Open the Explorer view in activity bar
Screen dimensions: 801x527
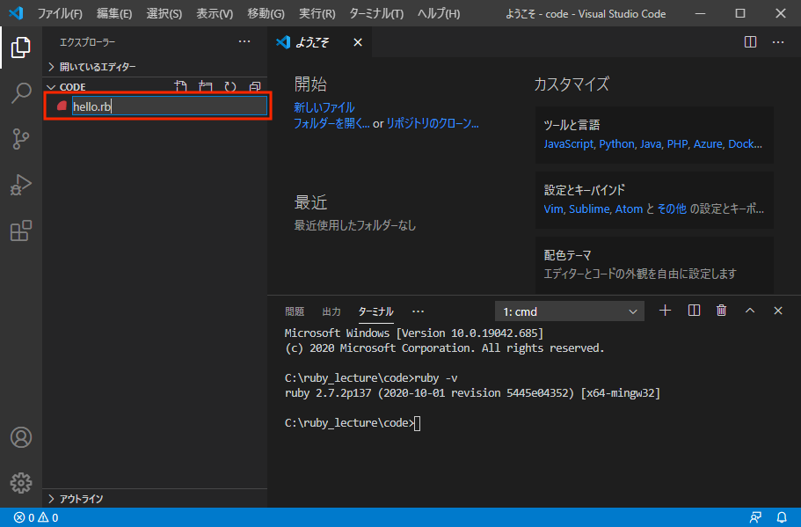point(20,48)
